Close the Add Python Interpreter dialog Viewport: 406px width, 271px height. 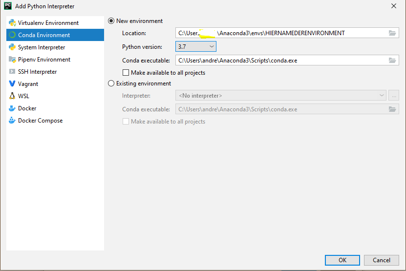point(394,6)
